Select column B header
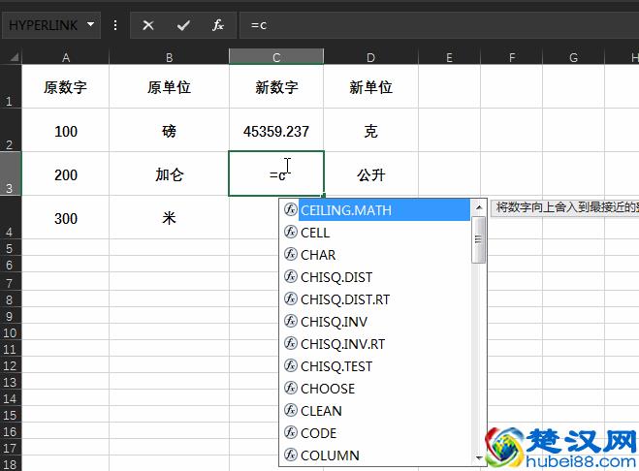This screenshot has height=471, width=639. coord(169,57)
